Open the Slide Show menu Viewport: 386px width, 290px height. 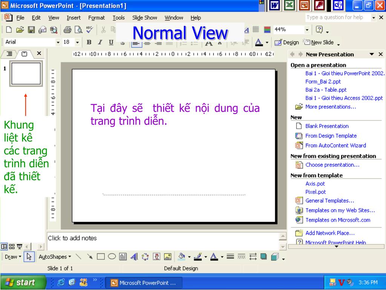click(144, 18)
